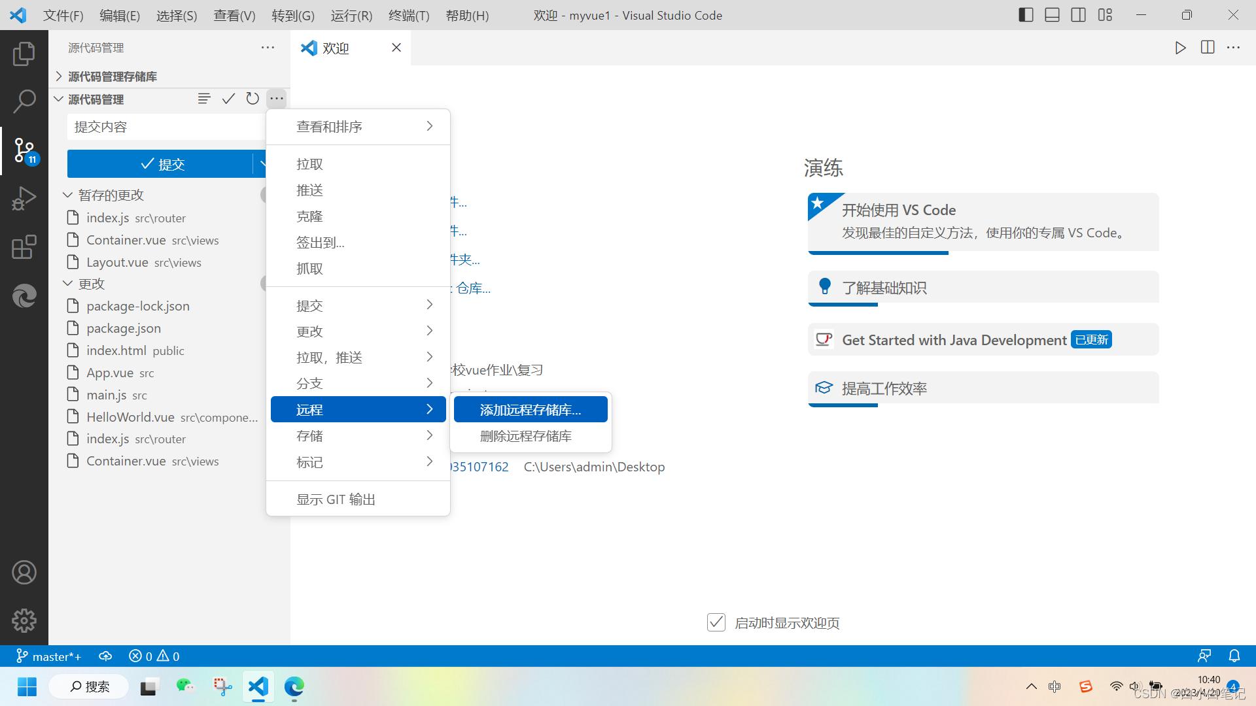Select Checkout to... menu entry

358,243
